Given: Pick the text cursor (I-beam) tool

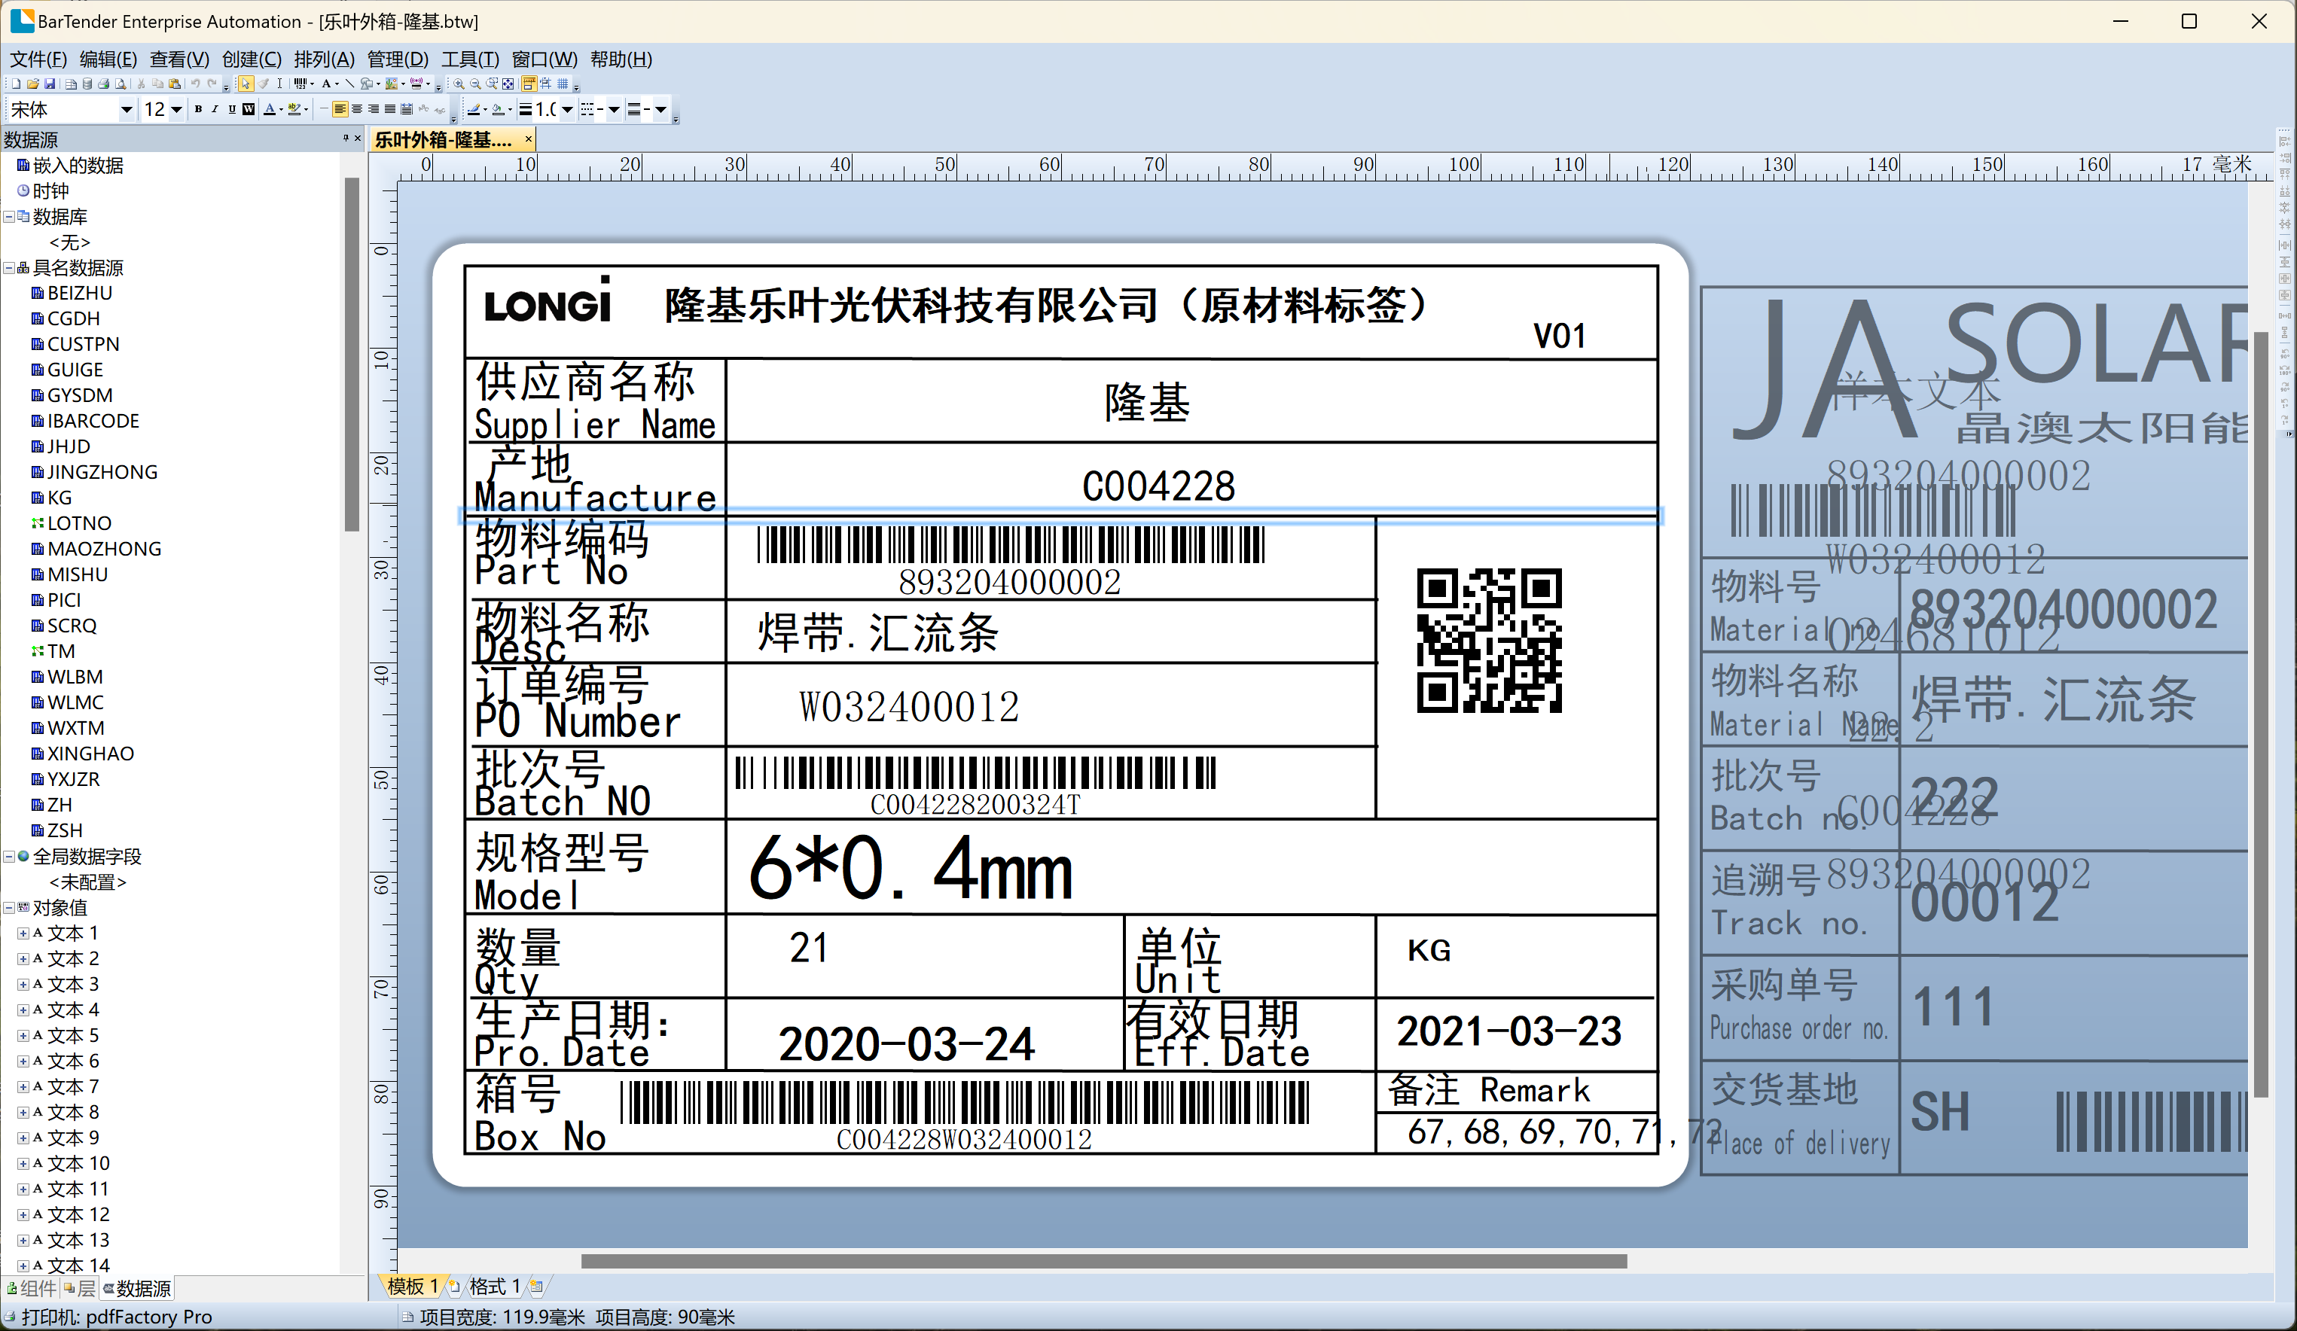Looking at the screenshot, I should pos(279,84).
